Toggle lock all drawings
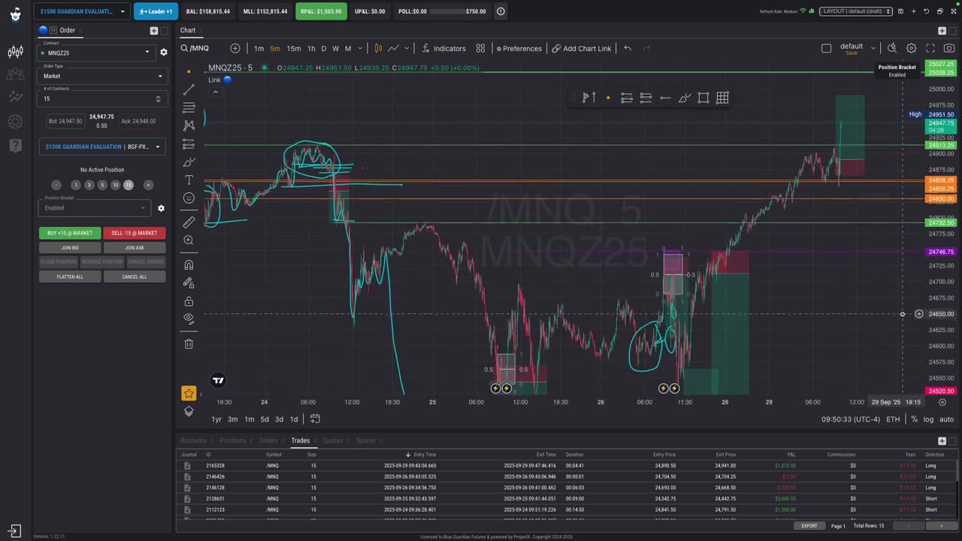 189,301
